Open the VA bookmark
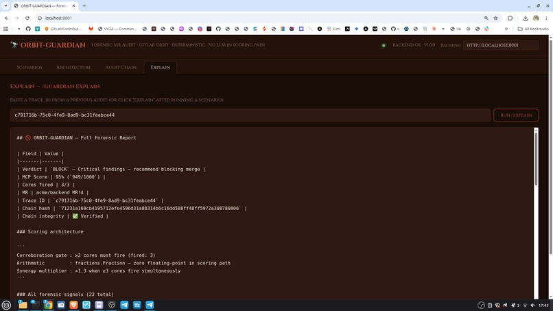The image size is (553, 311). (456, 29)
